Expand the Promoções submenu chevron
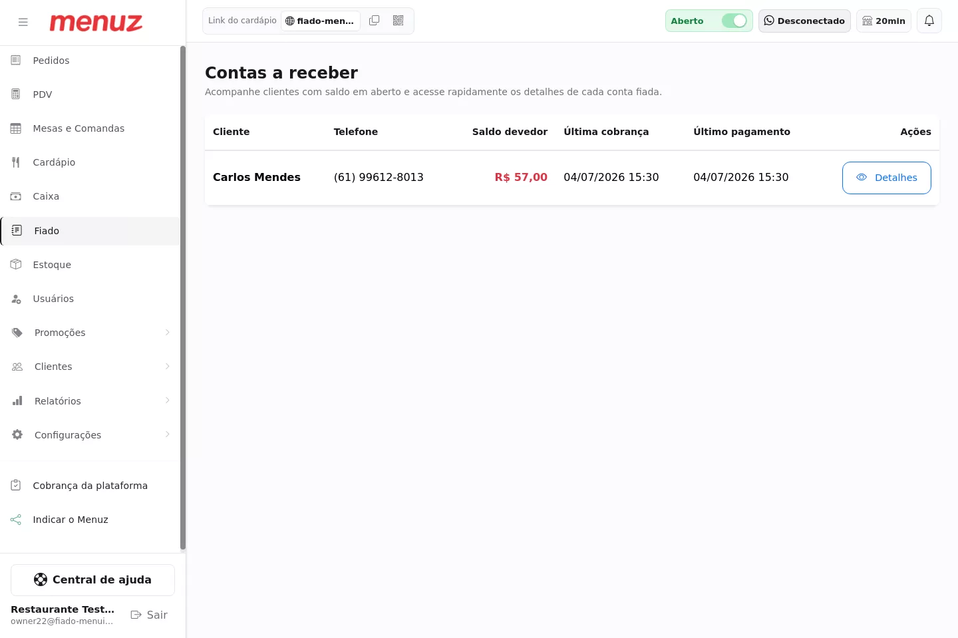The height and width of the screenshot is (638, 958). click(x=168, y=333)
